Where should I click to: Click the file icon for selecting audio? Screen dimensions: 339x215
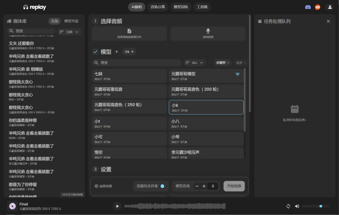129,31
